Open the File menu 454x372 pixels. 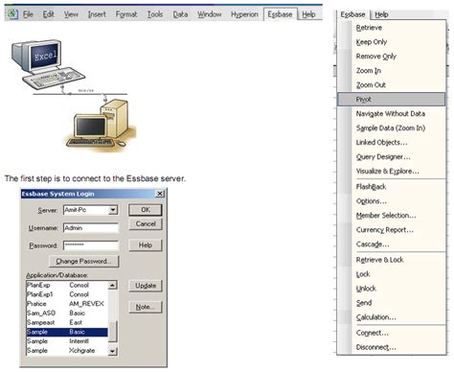pos(28,14)
